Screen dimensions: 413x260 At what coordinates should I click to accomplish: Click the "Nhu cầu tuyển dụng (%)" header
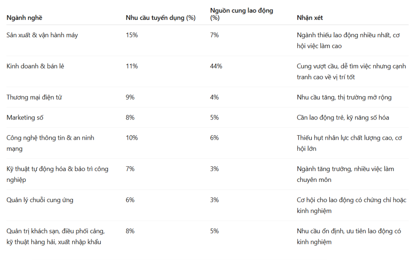161,18
